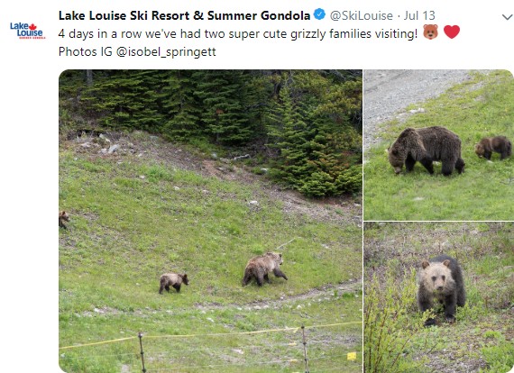
Task: Click the red heart emoji
Action: pos(452,32)
